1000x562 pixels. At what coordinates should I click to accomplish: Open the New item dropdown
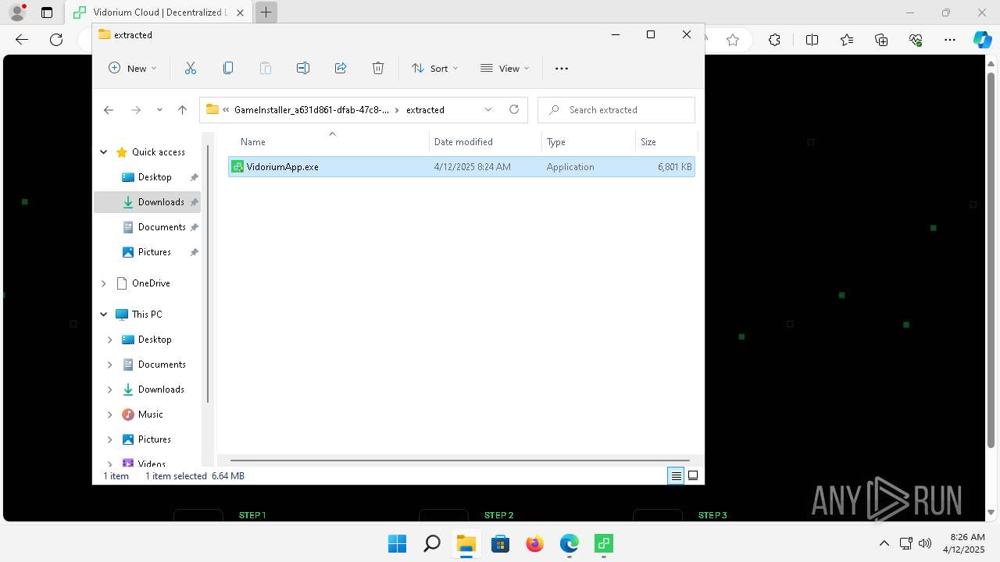pyautogui.click(x=132, y=69)
